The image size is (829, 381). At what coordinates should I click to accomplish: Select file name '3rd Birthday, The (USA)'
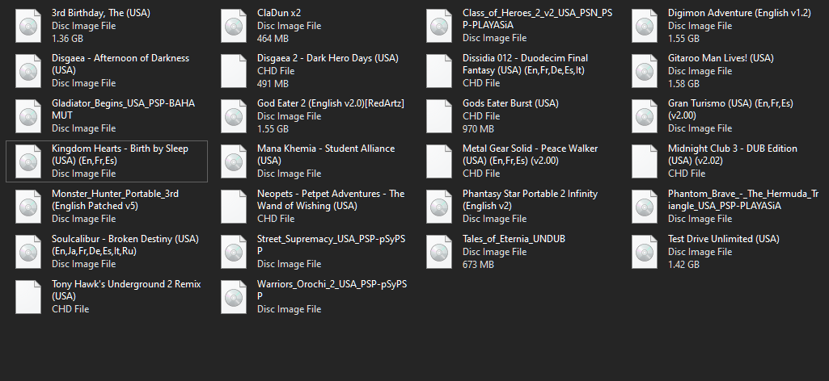(101, 13)
